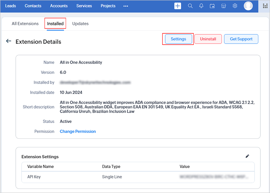Click the Uninstall button

coord(208,39)
